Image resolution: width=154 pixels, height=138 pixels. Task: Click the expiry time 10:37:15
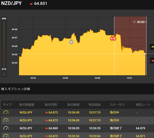coord(95,112)
